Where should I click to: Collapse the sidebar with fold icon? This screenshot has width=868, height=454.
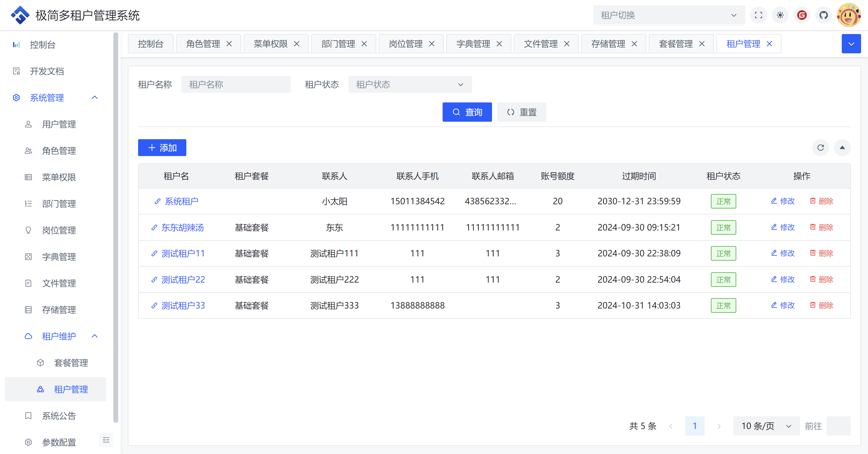click(106, 440)
